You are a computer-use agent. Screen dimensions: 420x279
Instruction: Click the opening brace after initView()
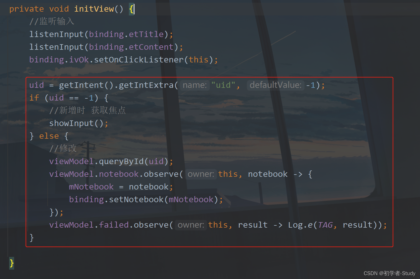(x=131, y=9)
